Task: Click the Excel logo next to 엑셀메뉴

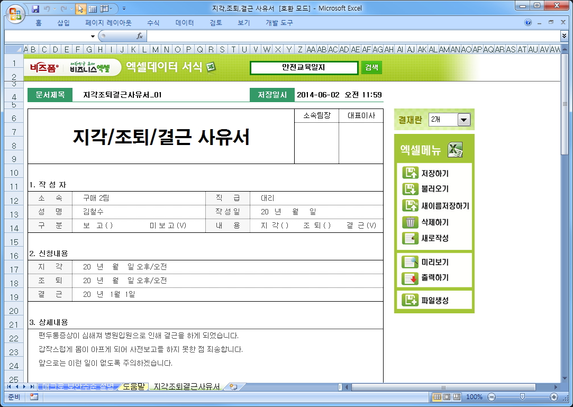Action: 456,150
